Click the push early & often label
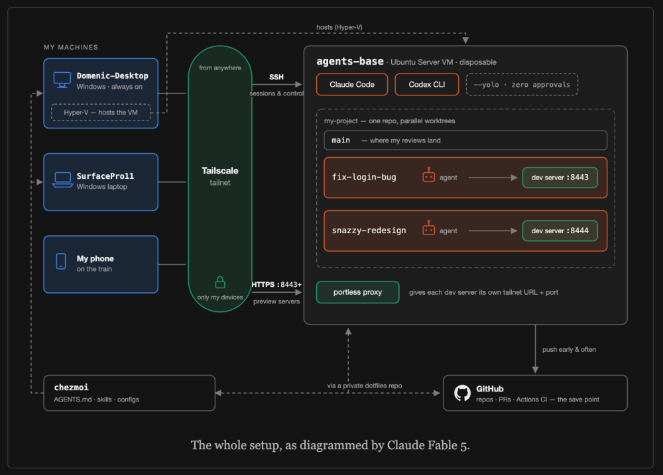This screenshot has height=475, width=663. tap(569, 350)
